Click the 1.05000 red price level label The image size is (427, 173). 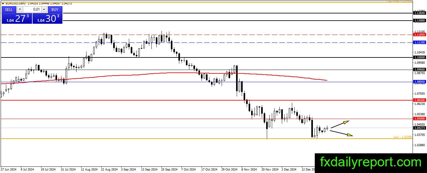pos(419,119)
